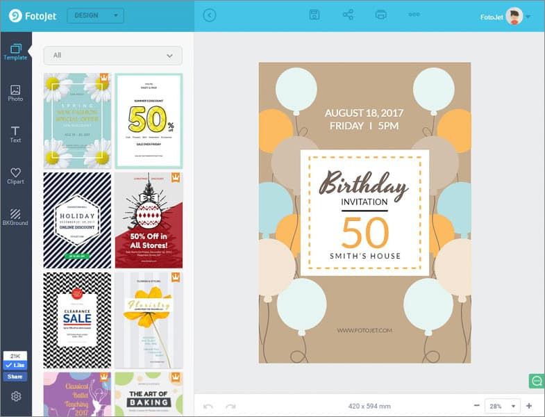Click the Facebook Like button

15,365
